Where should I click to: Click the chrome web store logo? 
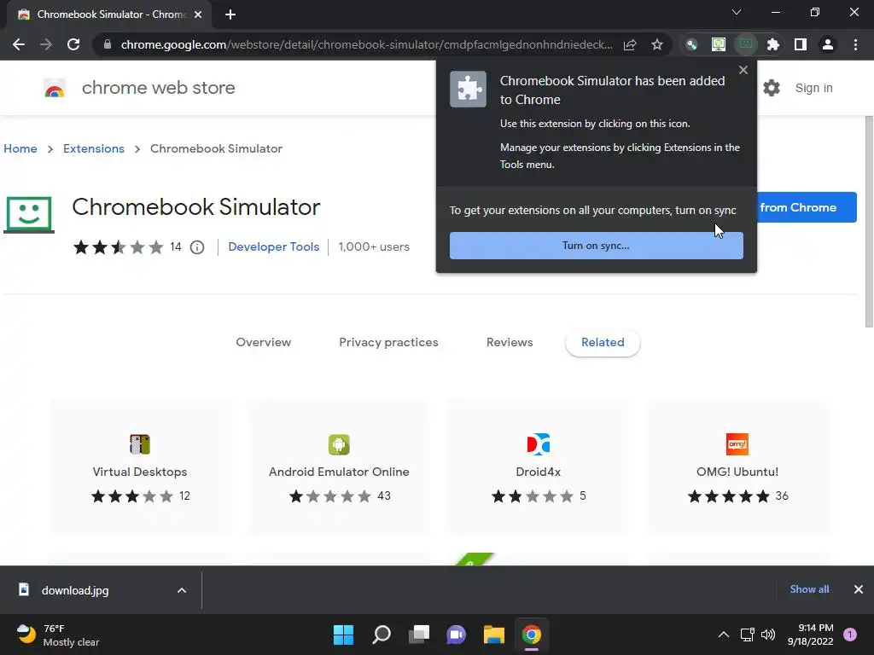(55, 88)
